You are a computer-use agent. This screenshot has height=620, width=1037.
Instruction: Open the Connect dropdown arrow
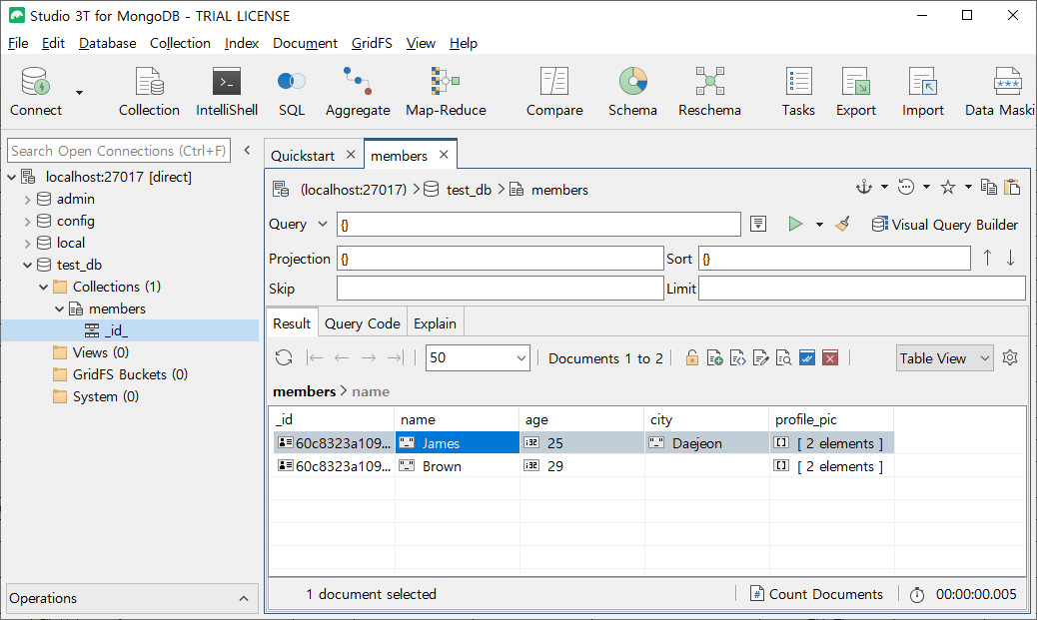[x=79, y=93]
